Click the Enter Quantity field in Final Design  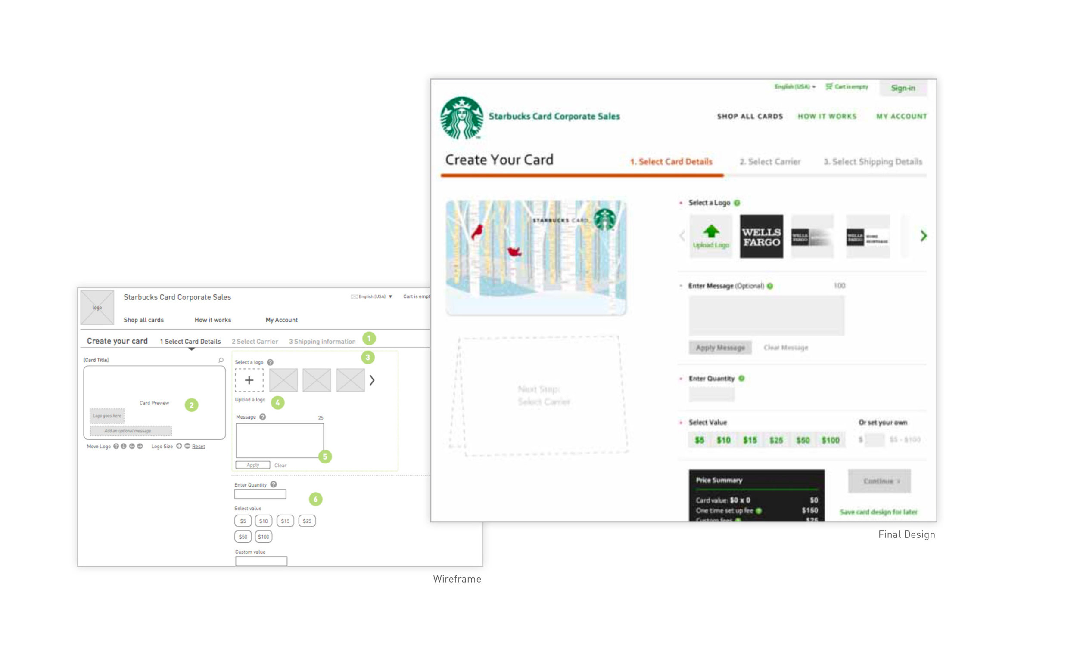click(712, 395)
